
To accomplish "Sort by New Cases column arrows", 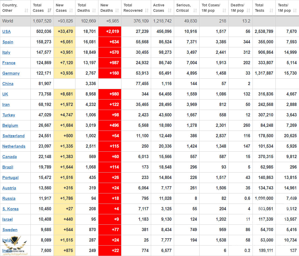I will pos(71,10).
